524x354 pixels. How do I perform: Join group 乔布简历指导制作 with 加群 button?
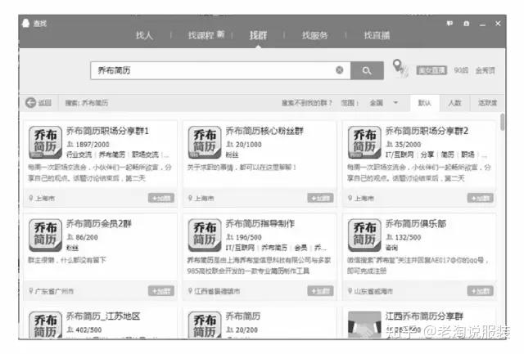[320, 291]
